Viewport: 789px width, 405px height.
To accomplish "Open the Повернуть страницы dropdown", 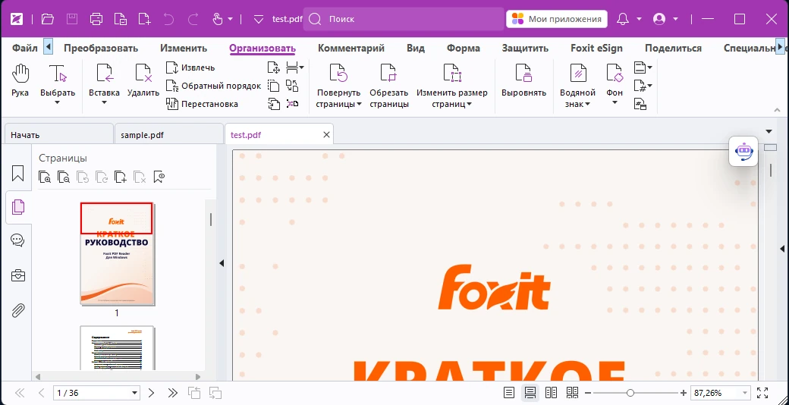I will point(360,105).
